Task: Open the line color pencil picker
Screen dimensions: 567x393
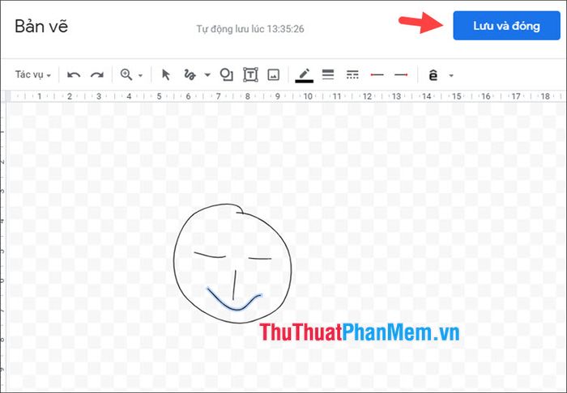Action: tap(304, 75)
